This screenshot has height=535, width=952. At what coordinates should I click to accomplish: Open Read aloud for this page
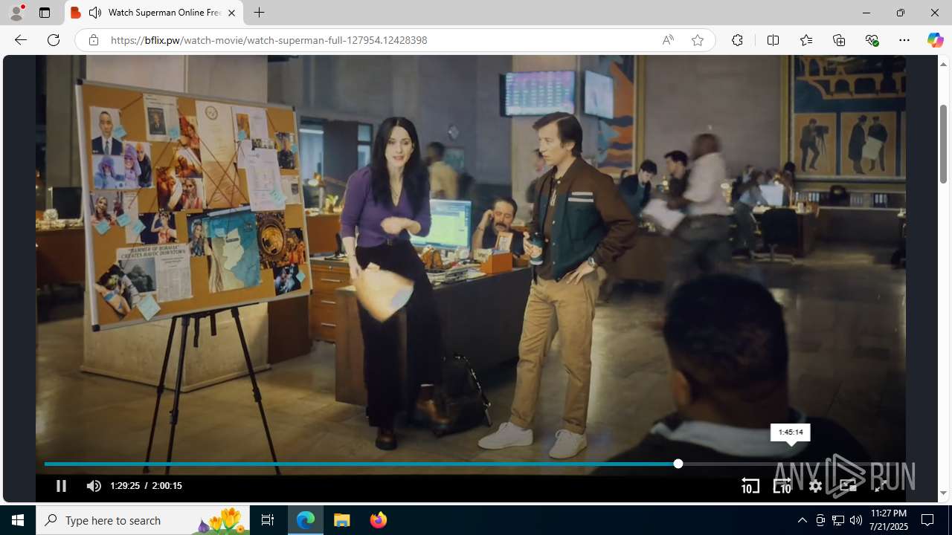668,40
